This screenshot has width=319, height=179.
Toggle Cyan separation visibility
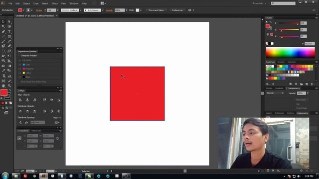coord(20,65)
